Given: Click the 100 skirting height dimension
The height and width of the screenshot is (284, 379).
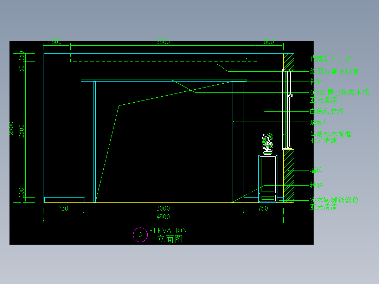Looking at the screenshot, I should click(21, 192).
